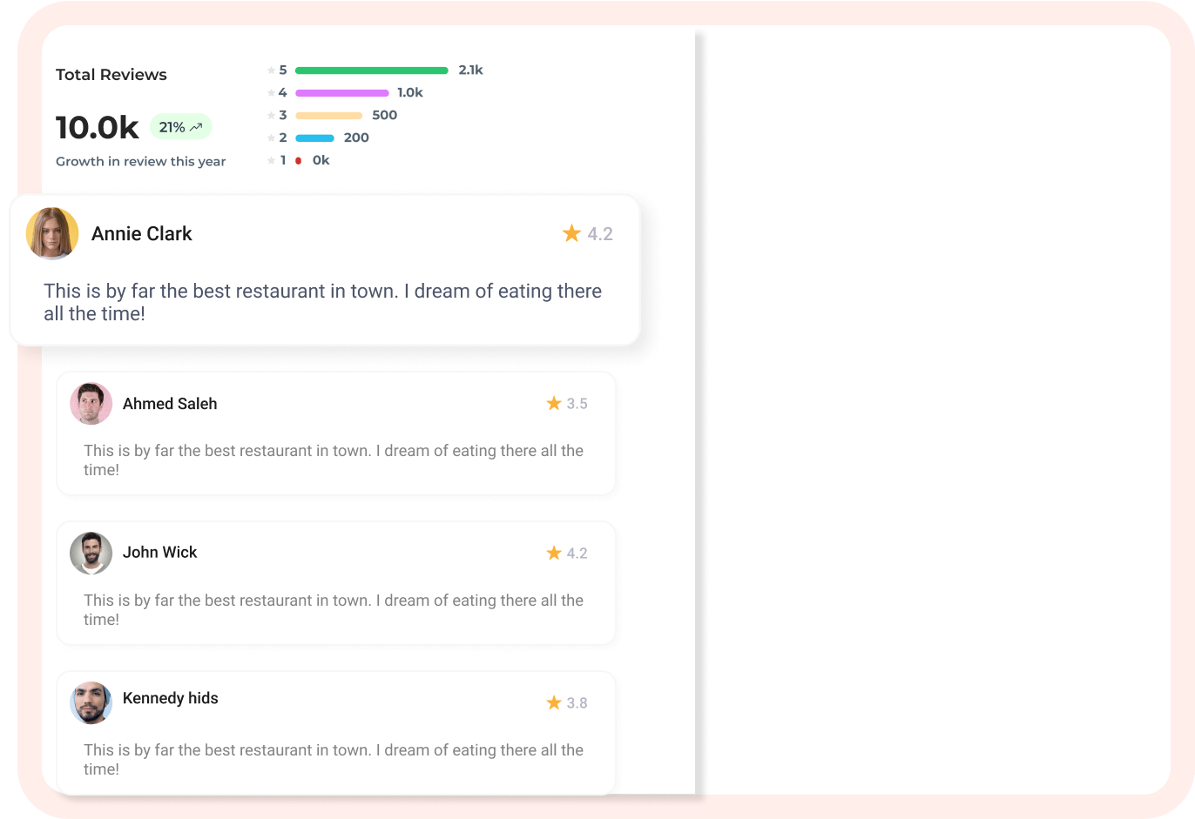Open the Ahmed Saleh name link

point(170,404)
